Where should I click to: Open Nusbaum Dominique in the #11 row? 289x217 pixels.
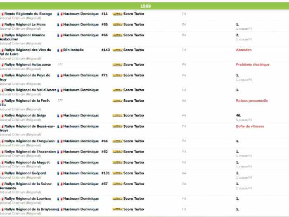(81, 14)
